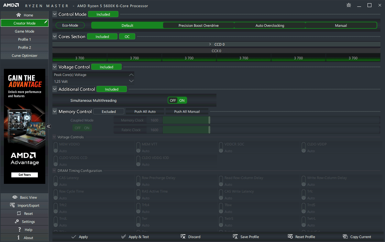
Task: Click the Memory Clock slider
Action: (186, 120)
